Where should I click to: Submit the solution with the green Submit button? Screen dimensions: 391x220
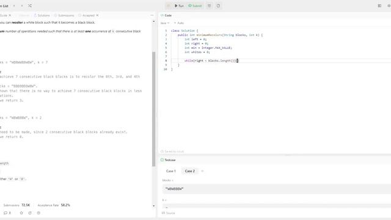pos(195,5)
